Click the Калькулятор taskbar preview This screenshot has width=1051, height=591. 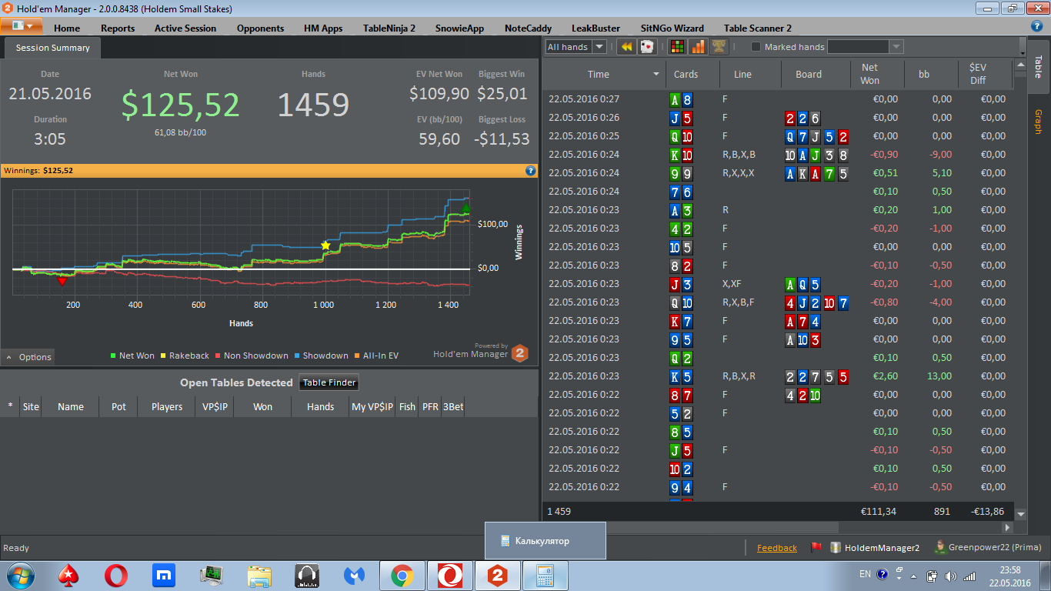coord(546,540)
